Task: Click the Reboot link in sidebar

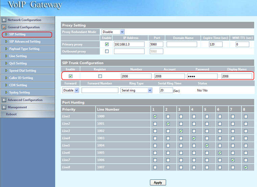Action: [x=11, y=114]
